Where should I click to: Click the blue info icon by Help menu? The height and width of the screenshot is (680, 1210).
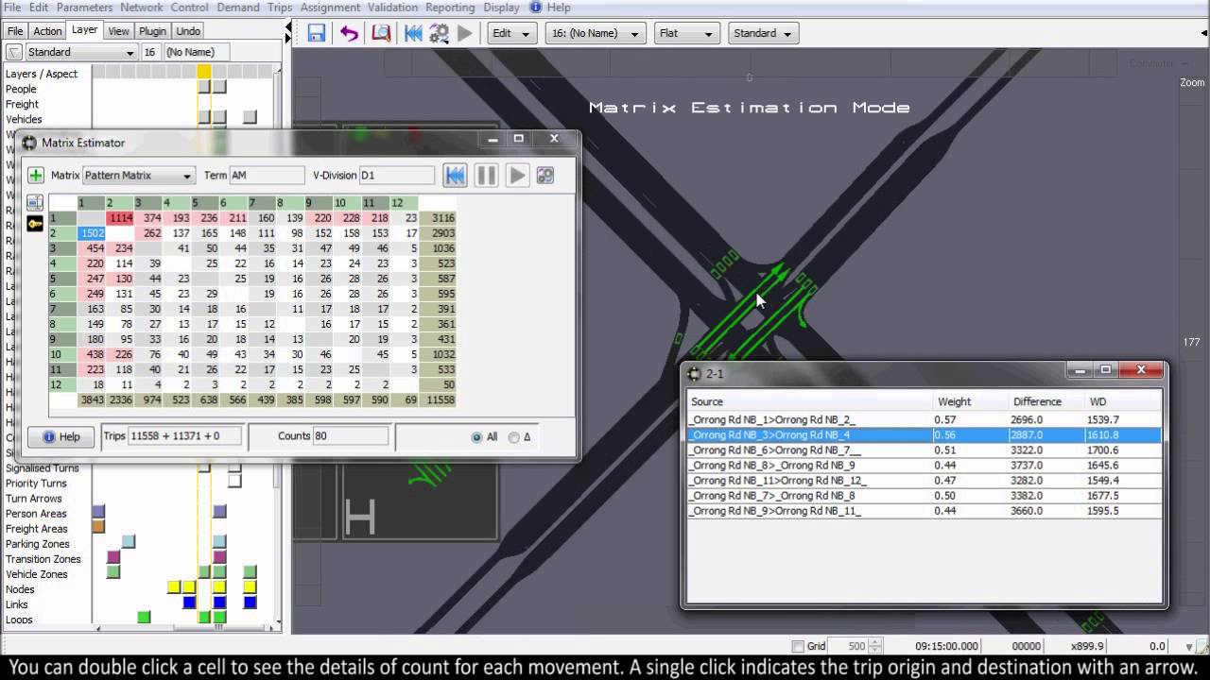pyautogui.click(x=535, y=8)
